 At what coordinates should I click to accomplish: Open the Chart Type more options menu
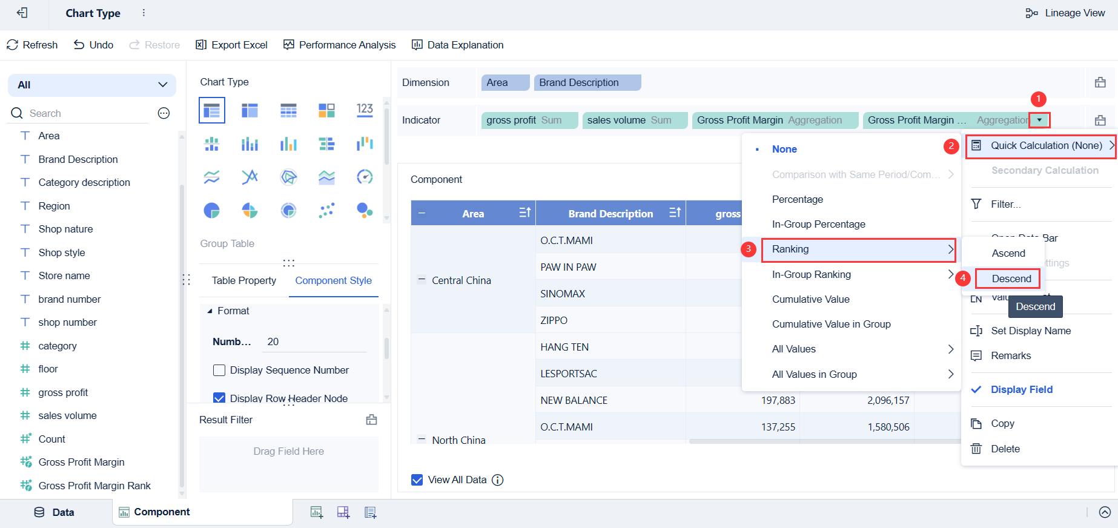point(144,13)
